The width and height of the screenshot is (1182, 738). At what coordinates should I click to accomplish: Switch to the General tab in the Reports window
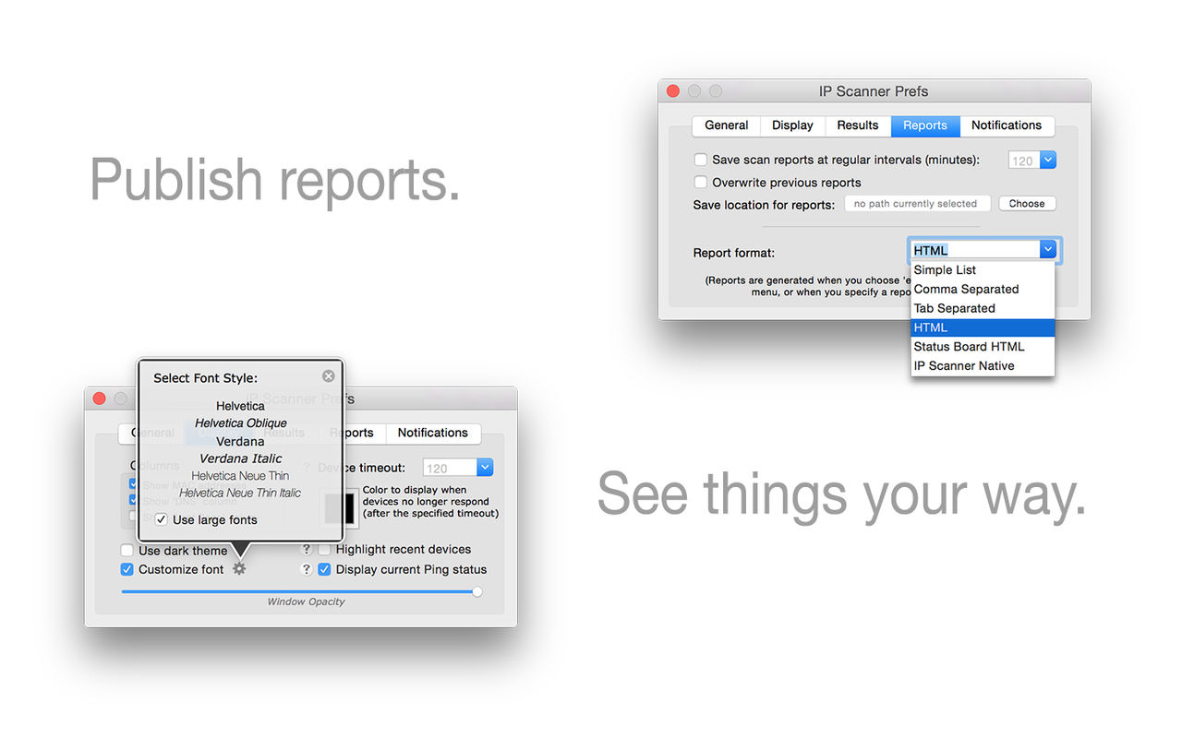pyautogui.click(x=726, y=125)
